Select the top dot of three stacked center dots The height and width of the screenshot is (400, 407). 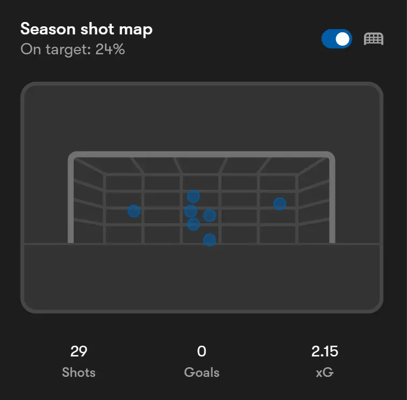coord(194,197)
